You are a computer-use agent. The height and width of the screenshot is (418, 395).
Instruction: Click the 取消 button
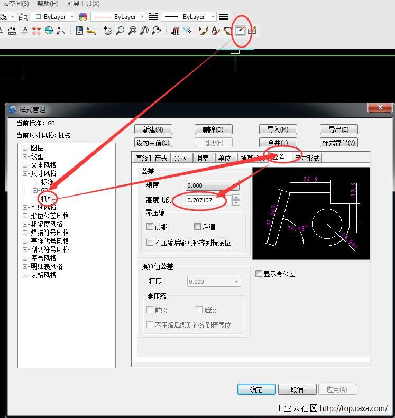[x=297, y=389]
